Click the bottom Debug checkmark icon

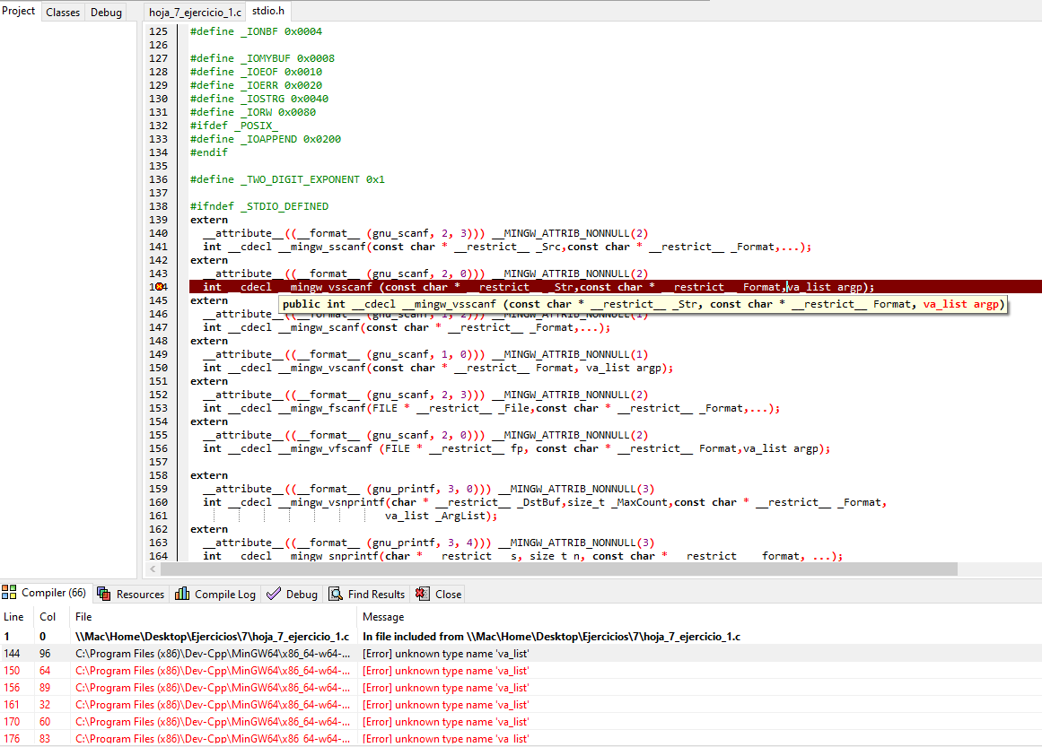[x=274, y=594]
